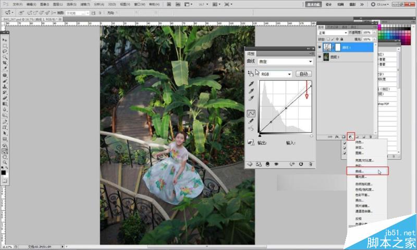Hide the curves adjustment layer
The width and height of the screenshot is (417, 250).
(320, 47)
